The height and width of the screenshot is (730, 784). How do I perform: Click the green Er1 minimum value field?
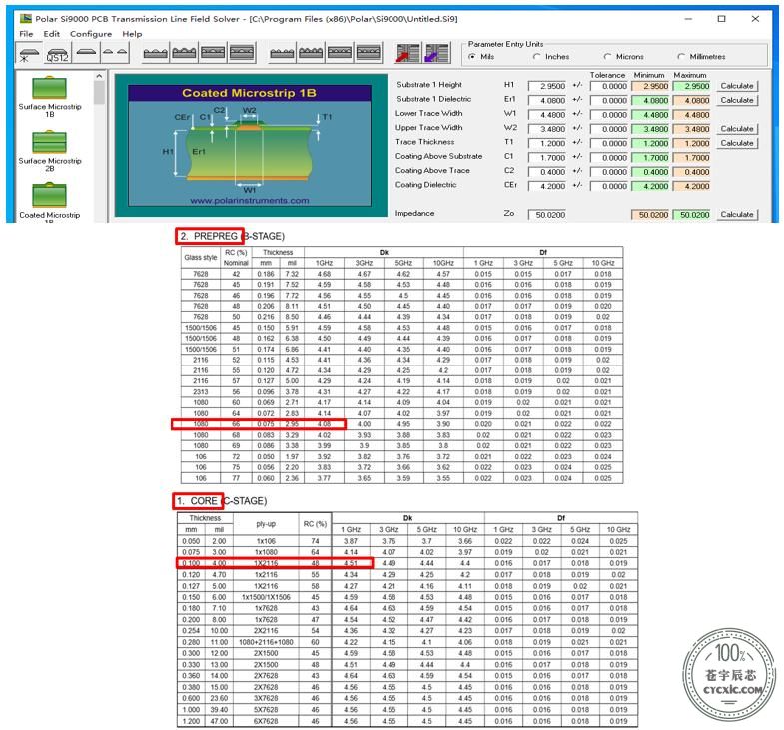(x=650, y=101)
